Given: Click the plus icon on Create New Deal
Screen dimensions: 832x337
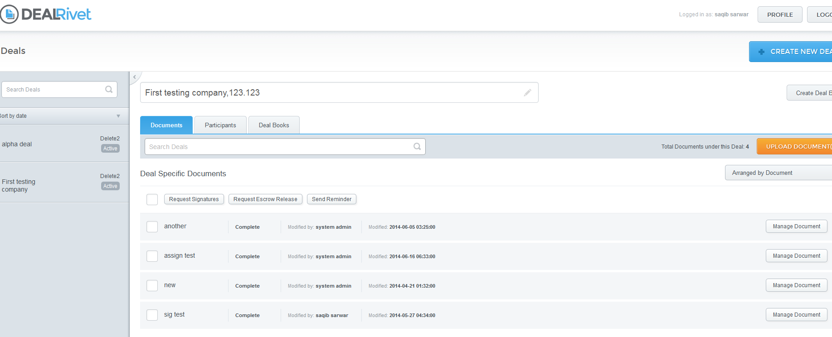Looking at the screenshot, I should tap(761, 52).
